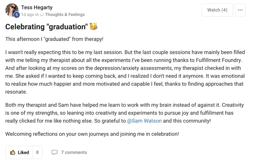This screenshot has width=253, height=162.
Task: Click the party face emoji in the title
Action: click(x=94, y=26)
